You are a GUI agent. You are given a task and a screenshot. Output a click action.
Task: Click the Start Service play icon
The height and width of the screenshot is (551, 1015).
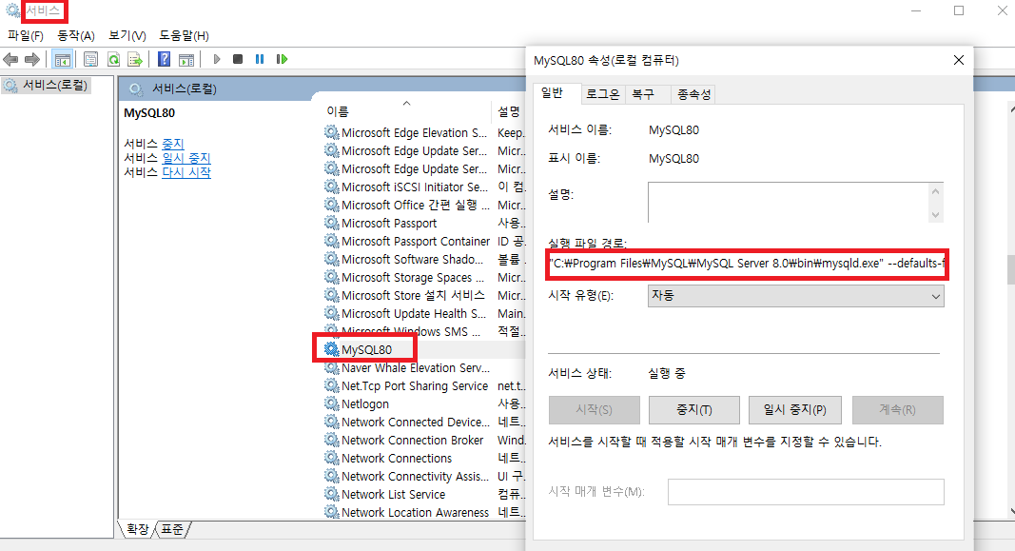click(x=217, y=60)
